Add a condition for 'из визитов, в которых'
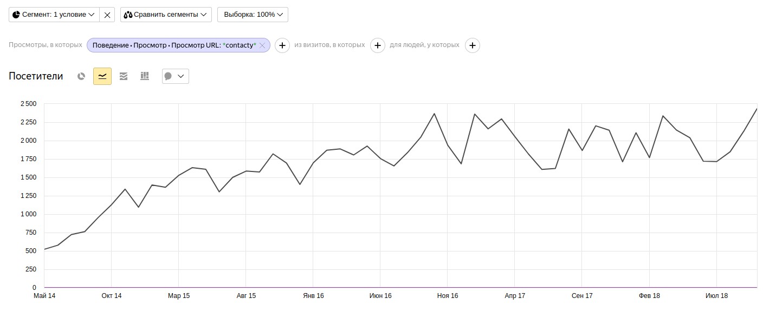The width and height of the screenshot is (776, 318). coord(378,45)
